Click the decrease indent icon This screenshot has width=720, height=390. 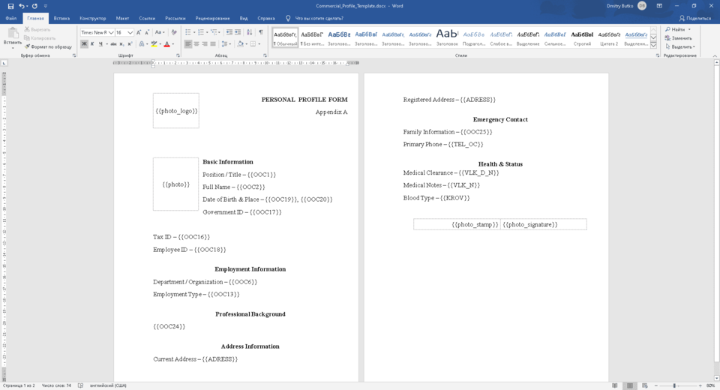(x=229, y=32)
